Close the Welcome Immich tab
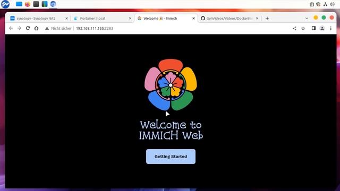340x191 pixels. click(193, 19)
